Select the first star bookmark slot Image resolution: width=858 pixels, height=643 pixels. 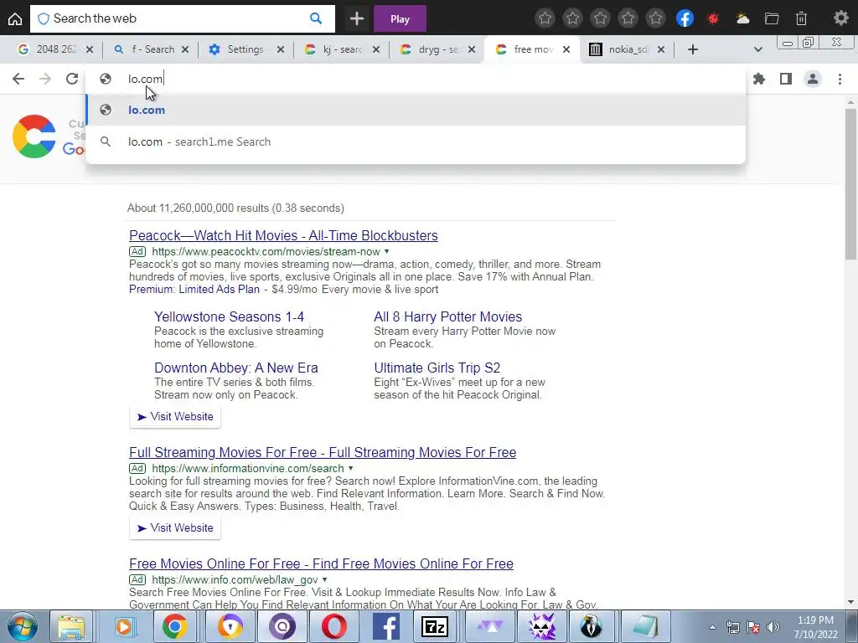point(545,18)
